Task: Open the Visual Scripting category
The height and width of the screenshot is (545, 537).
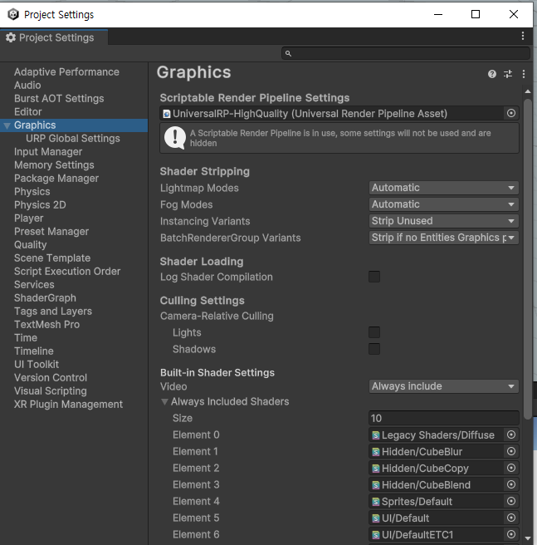Action: pos(51,391)
